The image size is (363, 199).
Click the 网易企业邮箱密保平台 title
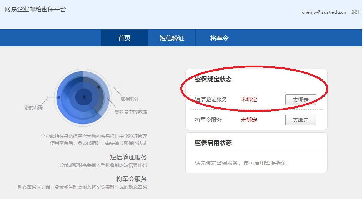35,9
